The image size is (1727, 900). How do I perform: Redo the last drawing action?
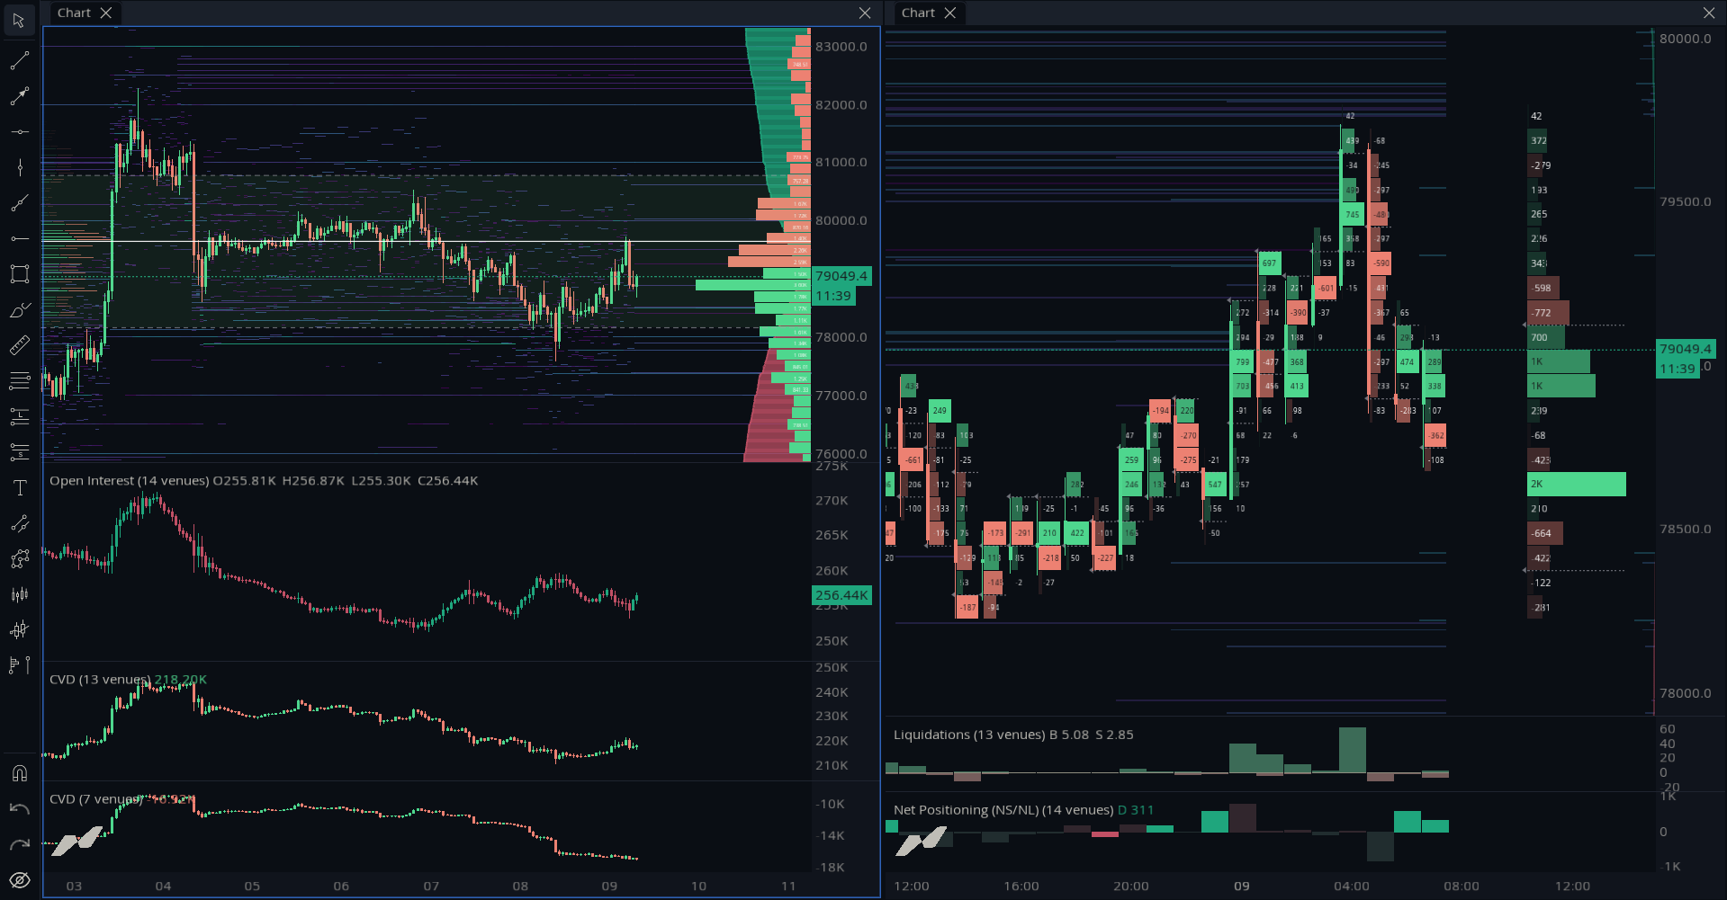[19, 844]
